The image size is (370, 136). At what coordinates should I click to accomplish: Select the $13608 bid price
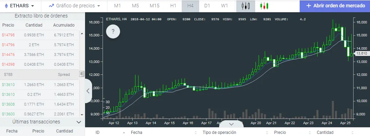point(8,104)
